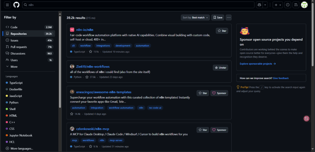View 37.6k stargazers of n8n-workflows
This screenshot has height=152, width=315.
[91, 77]
